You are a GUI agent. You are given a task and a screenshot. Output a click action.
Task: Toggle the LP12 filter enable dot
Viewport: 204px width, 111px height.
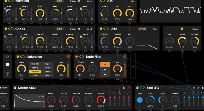(x=100, y=29)
